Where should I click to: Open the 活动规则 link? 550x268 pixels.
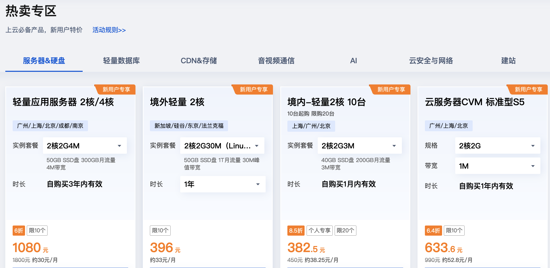pos(109,30)
